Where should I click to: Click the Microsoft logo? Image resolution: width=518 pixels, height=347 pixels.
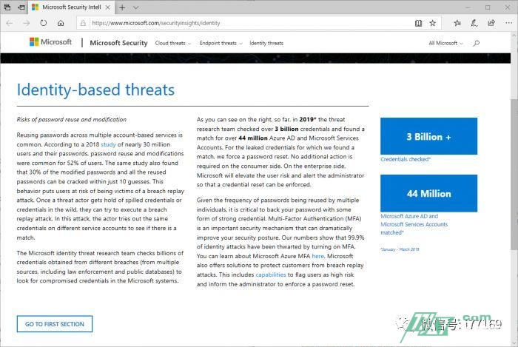pyautogui.click(x=50, y=42)
